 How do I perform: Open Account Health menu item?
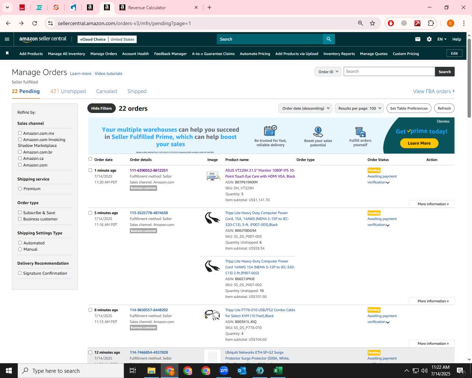tap(135, 54)
